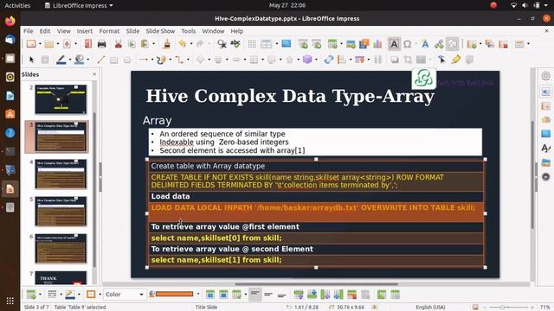The image size is (554, 311).
Task: Select slide 4 thumbnail
Action: tap(61, 174)
